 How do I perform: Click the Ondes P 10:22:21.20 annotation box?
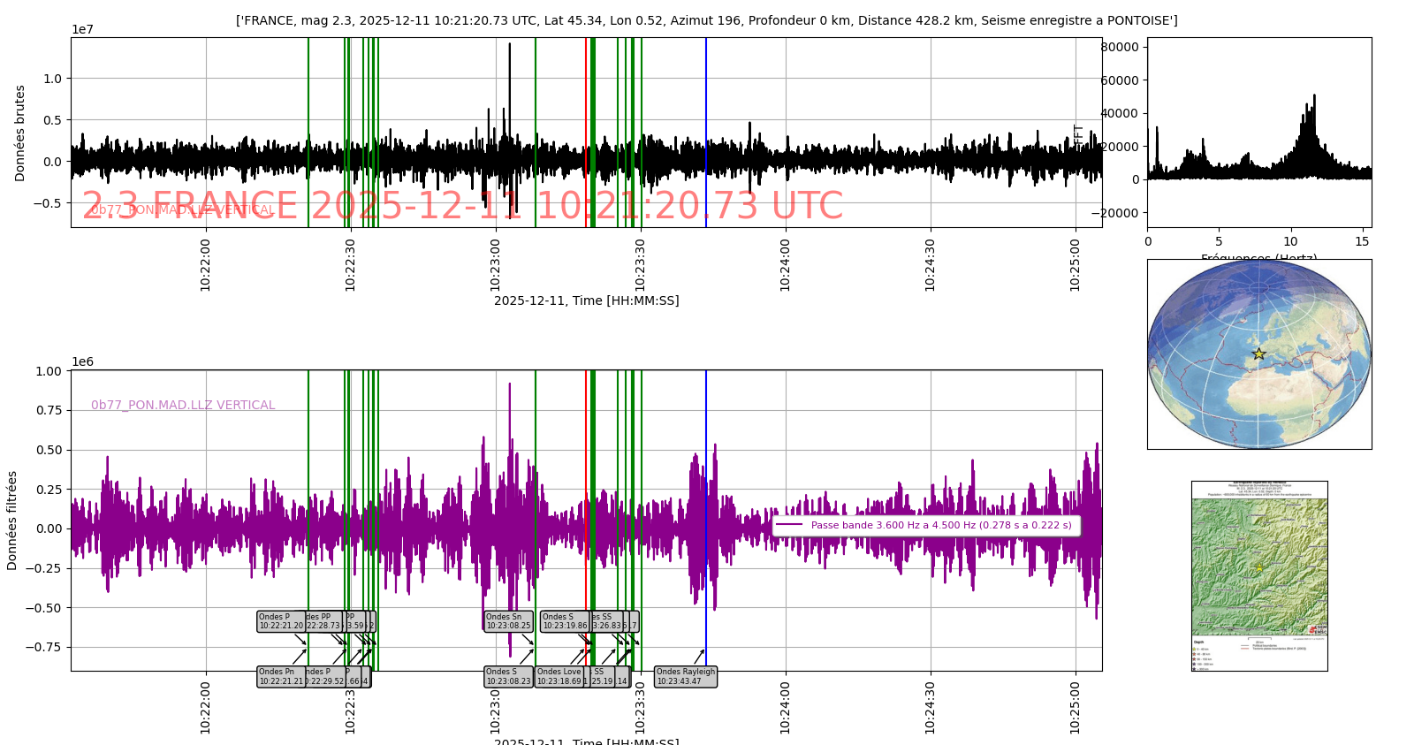pos(280,621)
